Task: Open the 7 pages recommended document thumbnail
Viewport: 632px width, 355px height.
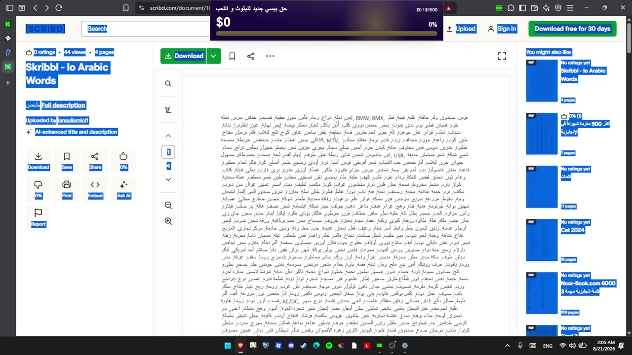Action: [542, 134]
